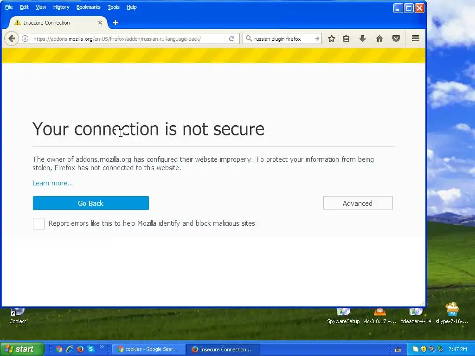Open the Firefox hamburger menu
The image size is (475, 356).
point(416,38)
